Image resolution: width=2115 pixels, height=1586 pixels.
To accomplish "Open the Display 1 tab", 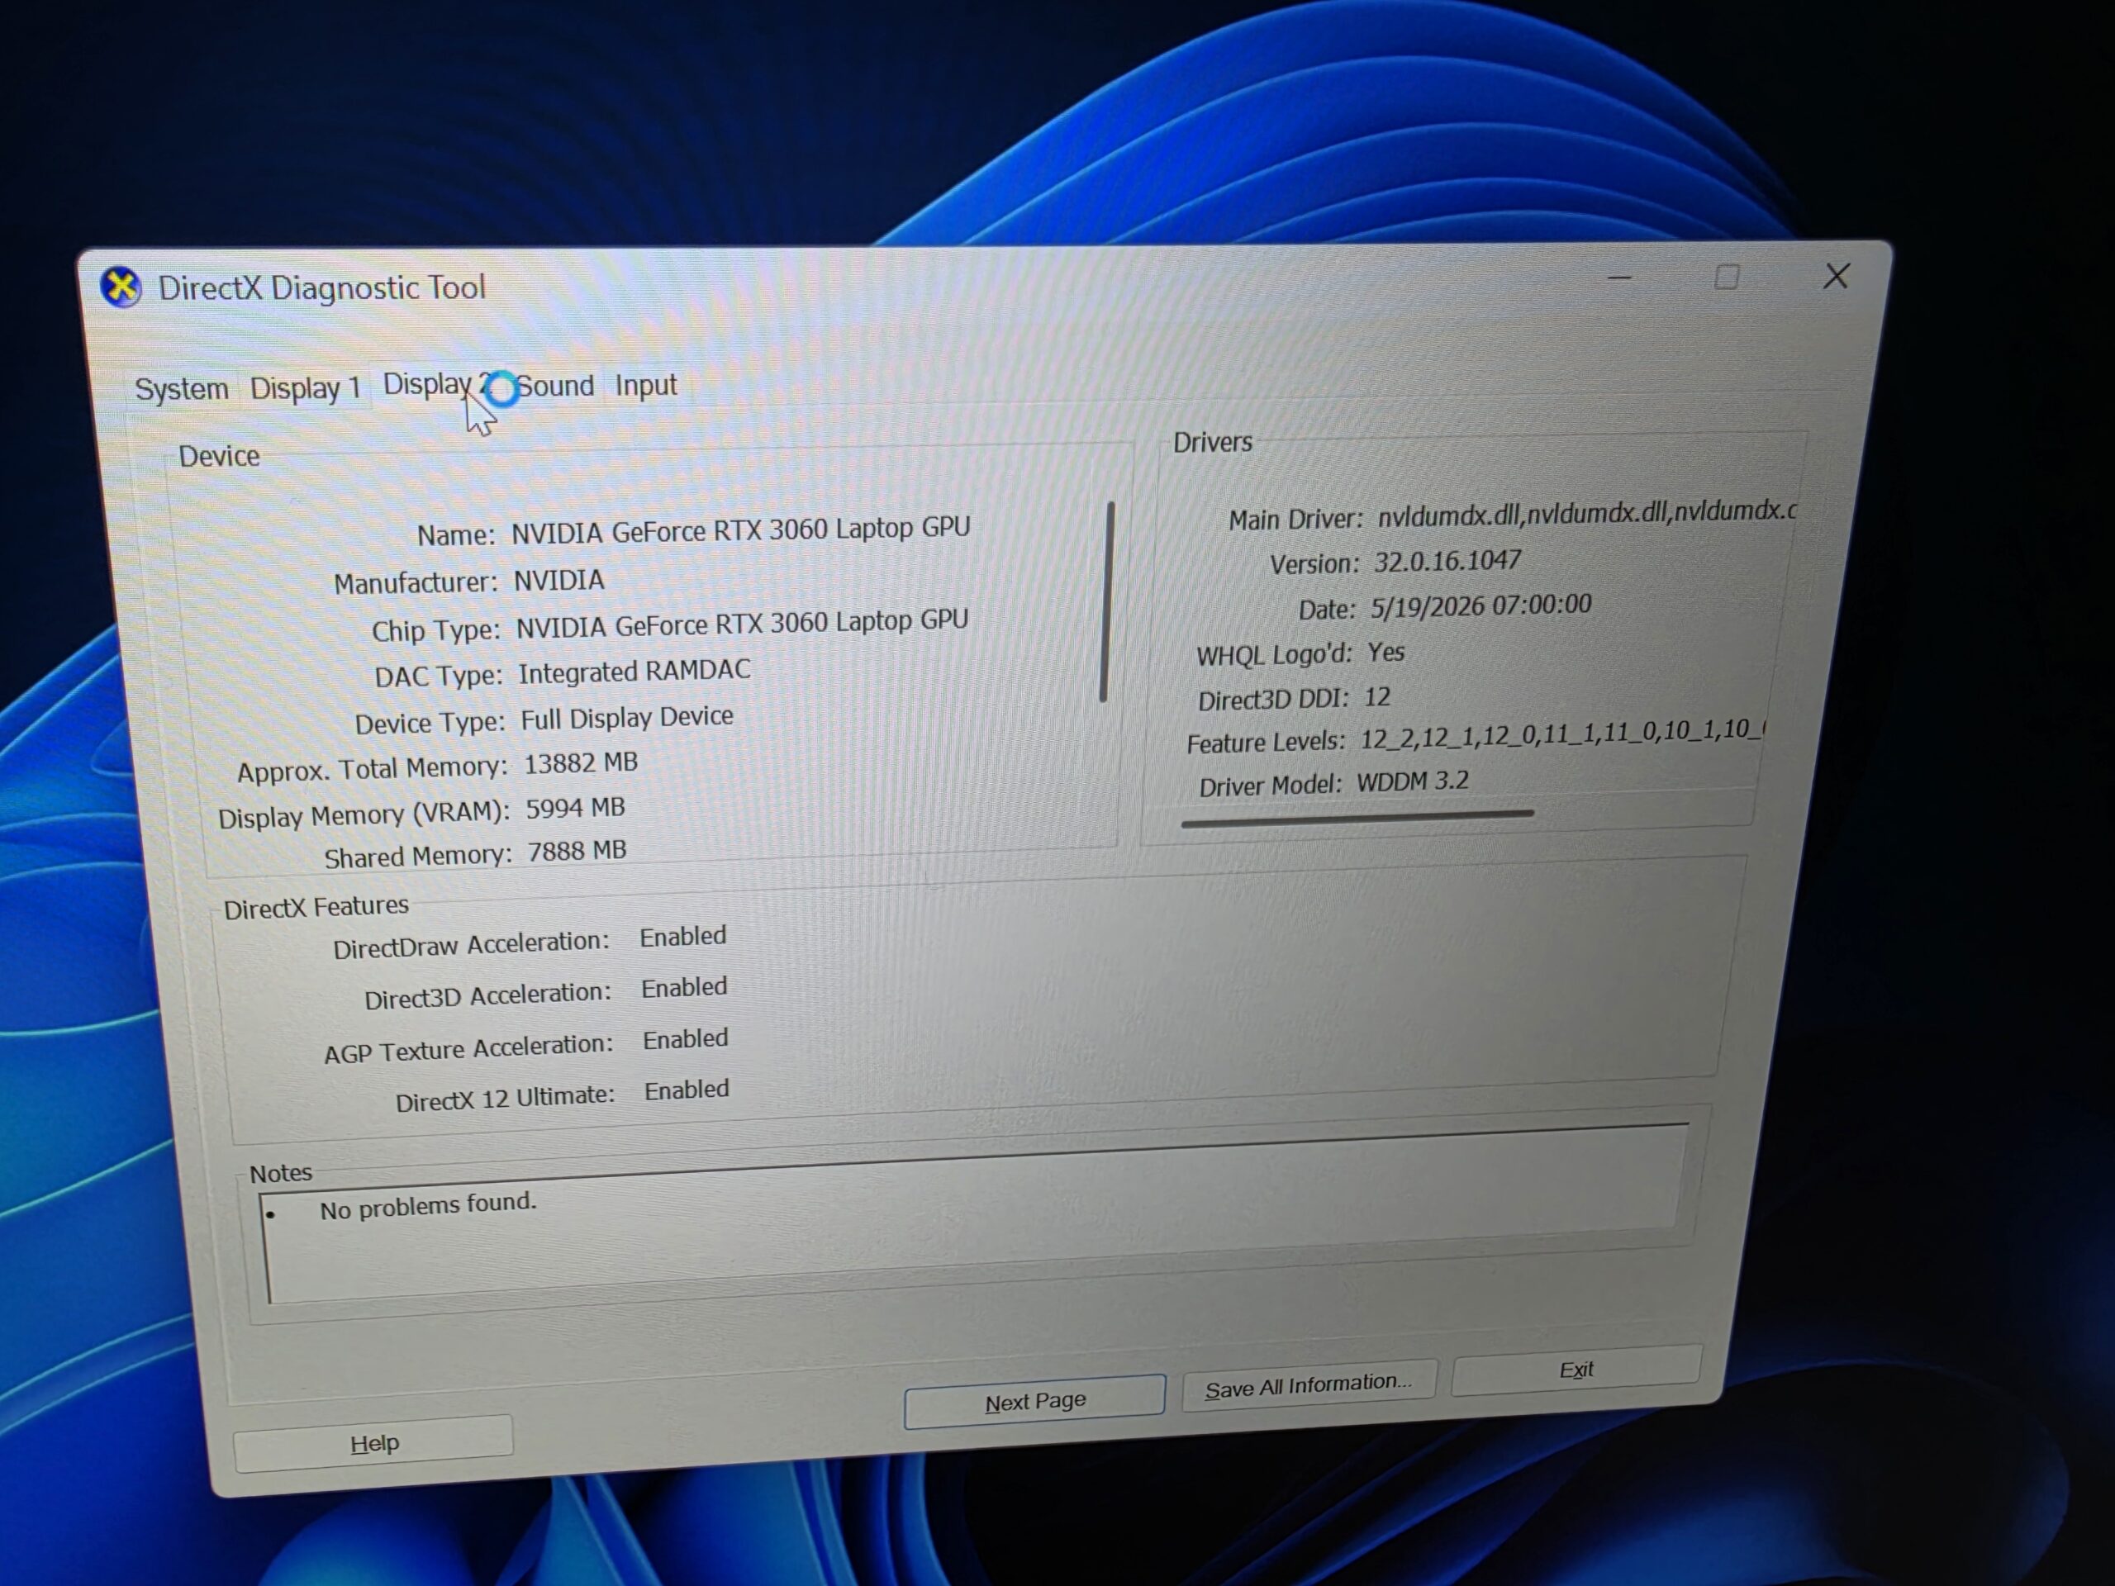I will tap(305, 388).
